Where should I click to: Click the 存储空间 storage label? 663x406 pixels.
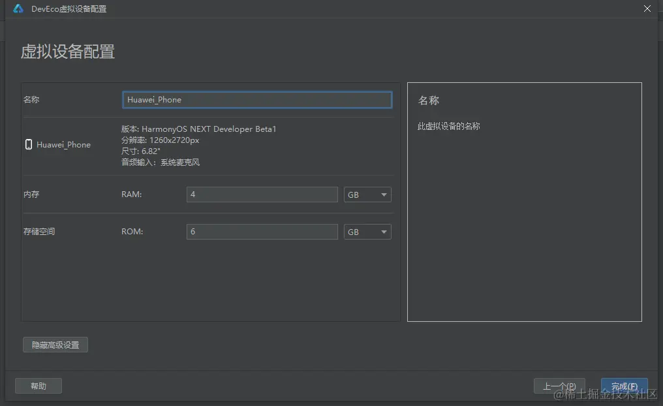click(x=39, y=232)
